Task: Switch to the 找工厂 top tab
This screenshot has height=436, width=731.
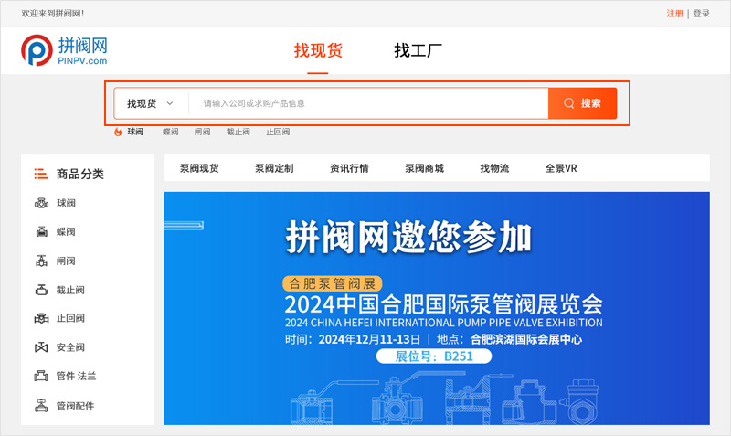Action: 418,51
